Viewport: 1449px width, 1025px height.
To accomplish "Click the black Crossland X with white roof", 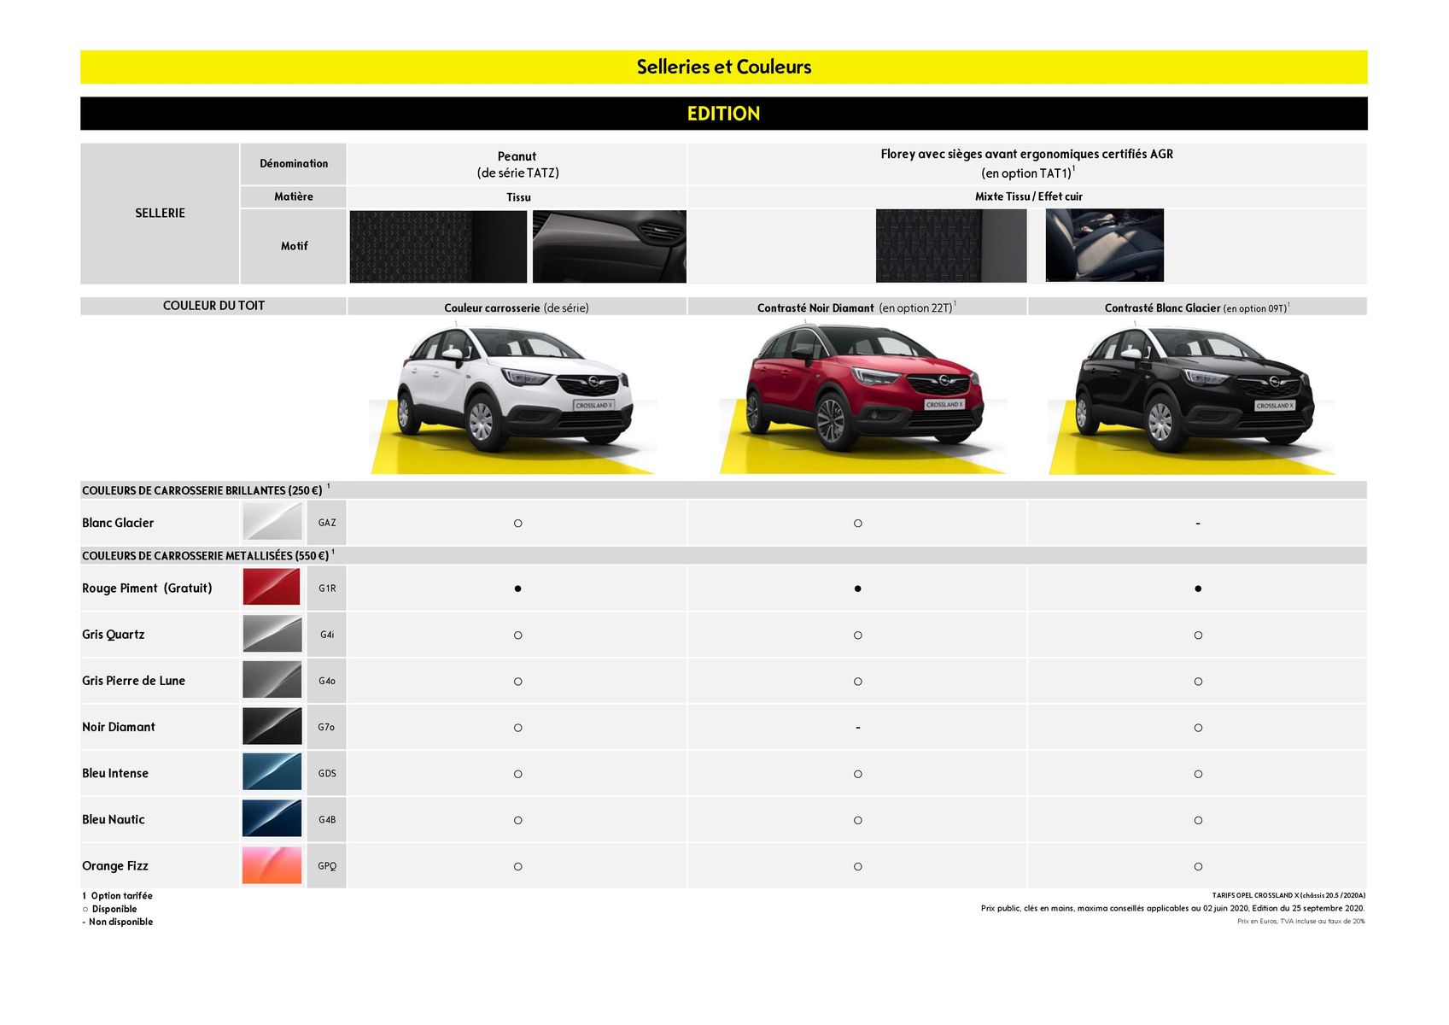I will tap(1192, 398).
